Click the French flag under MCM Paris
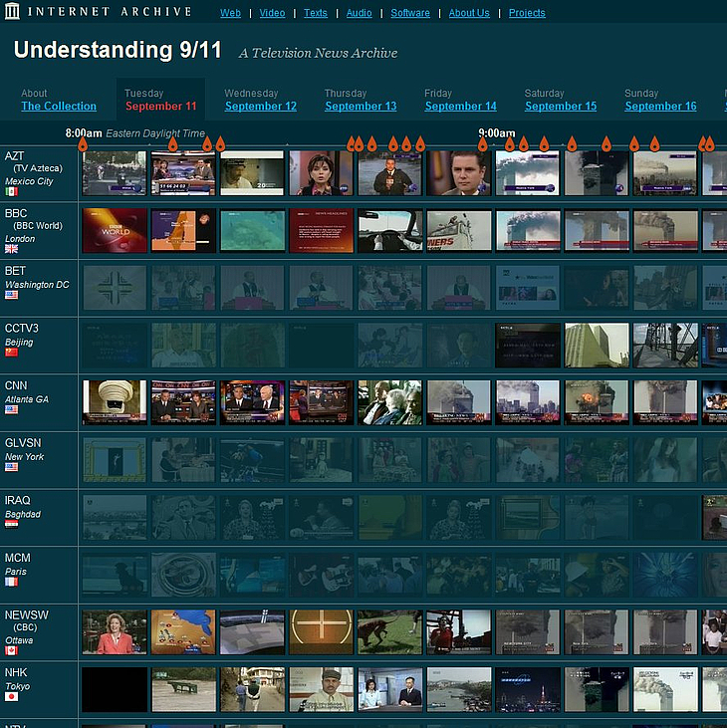Viewport: 727px width, 728px height. (11, 582)
